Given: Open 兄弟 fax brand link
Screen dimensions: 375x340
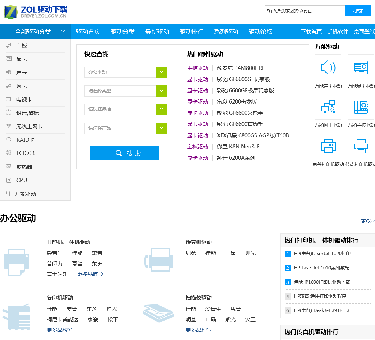Looking at the screenshot, I should click(190, 253).
